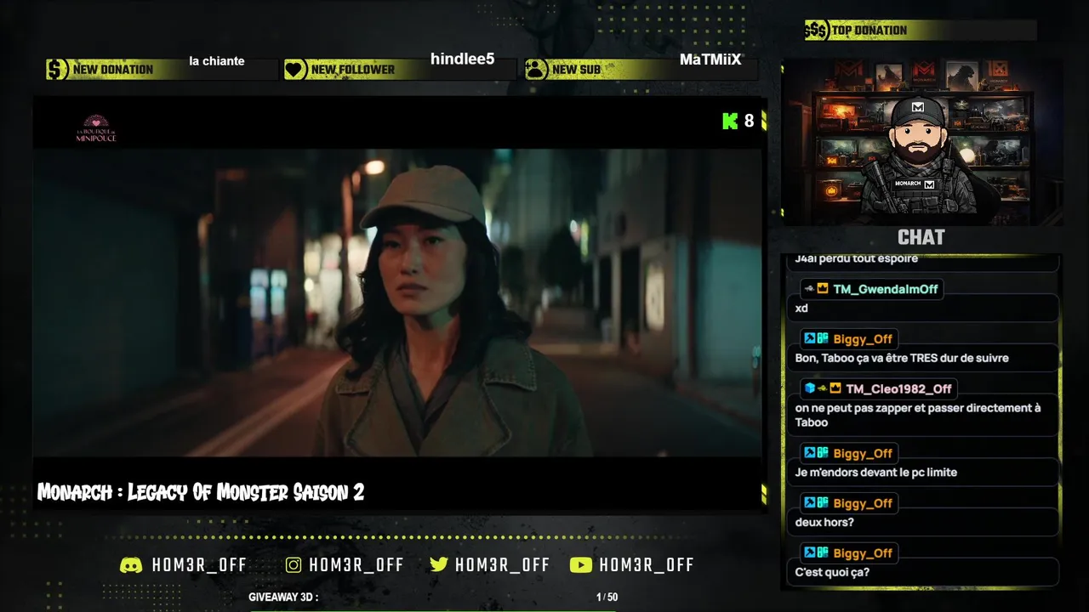Click Biggy_Off above "C'est quoi ça?" message
The image size is (1089, 612).
(x=863, y=553)
